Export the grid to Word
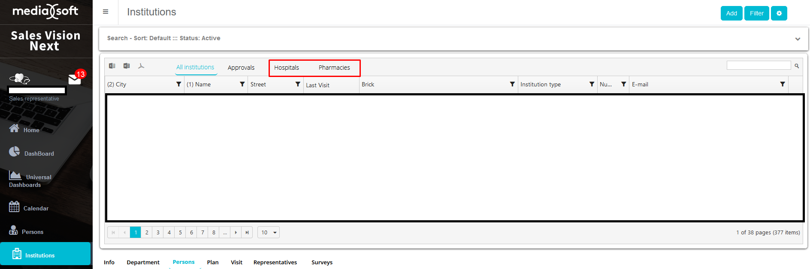The height and width of the screenshot is (269, 810). click(x=127, y=66)
